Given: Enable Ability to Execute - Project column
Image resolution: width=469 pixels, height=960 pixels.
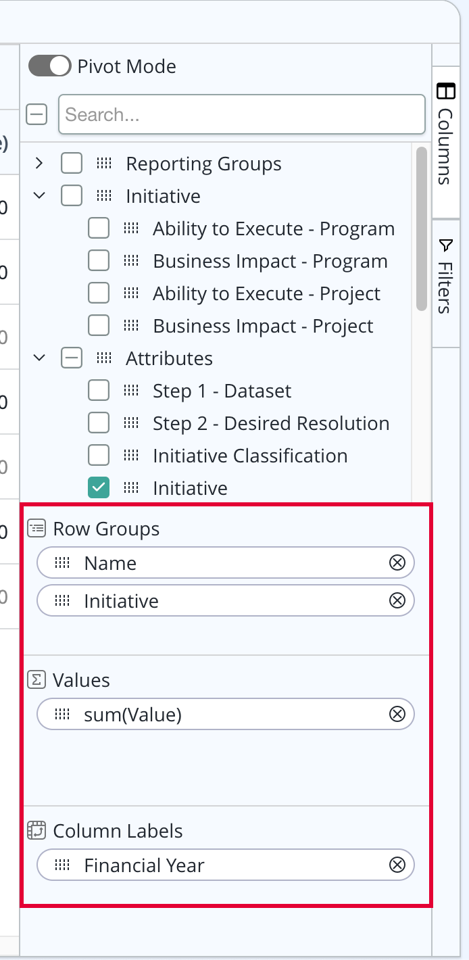Looking at the screenshot, I should coord(99,293).
